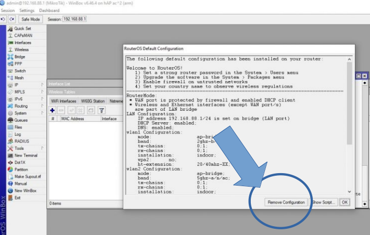Click the Remove Configuration button

tap(286, 202)
